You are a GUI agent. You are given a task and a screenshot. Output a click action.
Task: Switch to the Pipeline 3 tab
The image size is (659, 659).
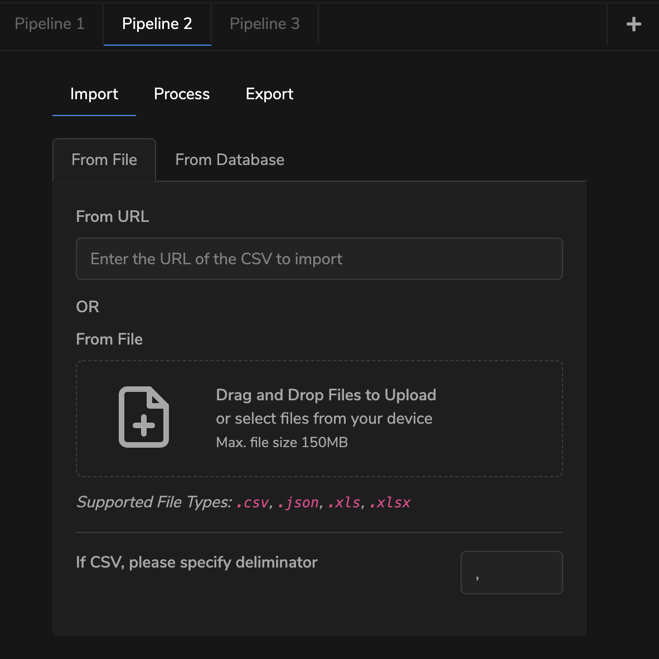coord(264,23)
